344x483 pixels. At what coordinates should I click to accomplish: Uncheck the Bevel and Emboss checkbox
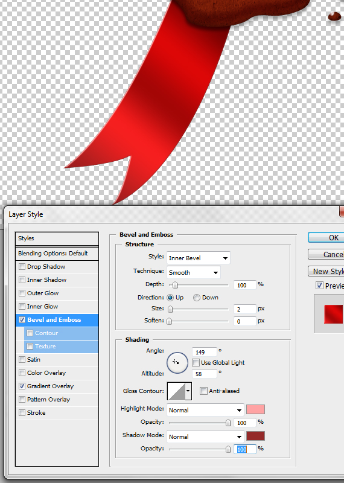click(22, 319)
